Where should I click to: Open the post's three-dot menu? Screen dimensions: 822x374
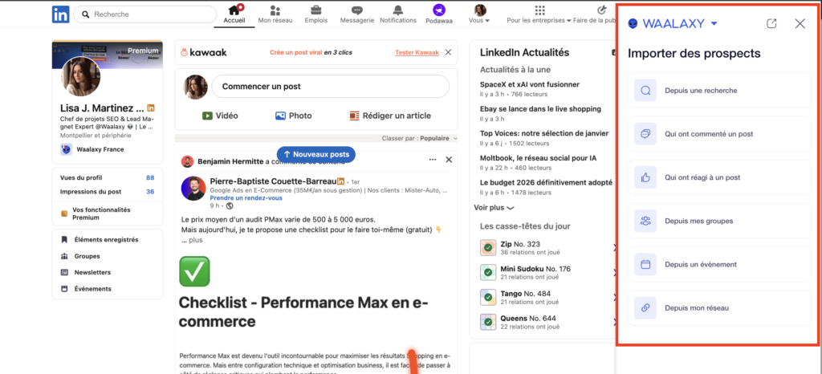click(433, 160)
